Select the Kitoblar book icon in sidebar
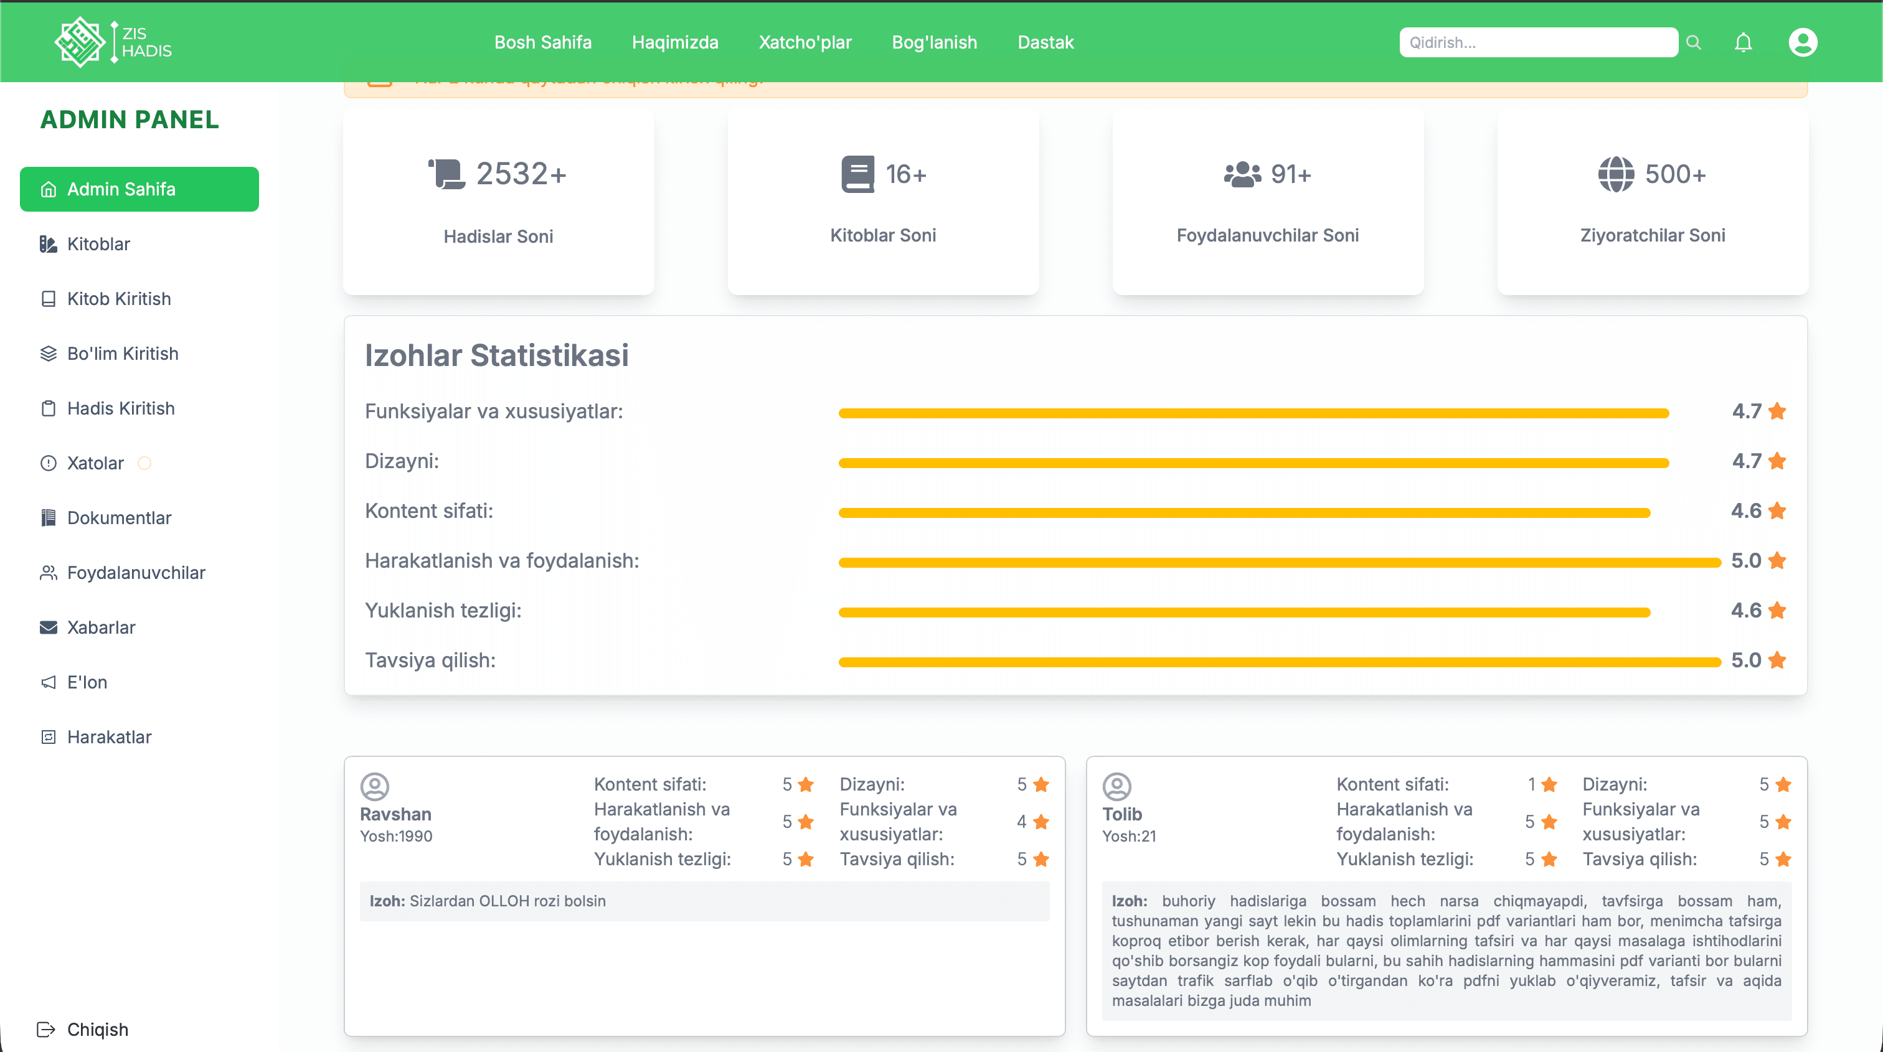1883x1052 pixels. (48, 243)
